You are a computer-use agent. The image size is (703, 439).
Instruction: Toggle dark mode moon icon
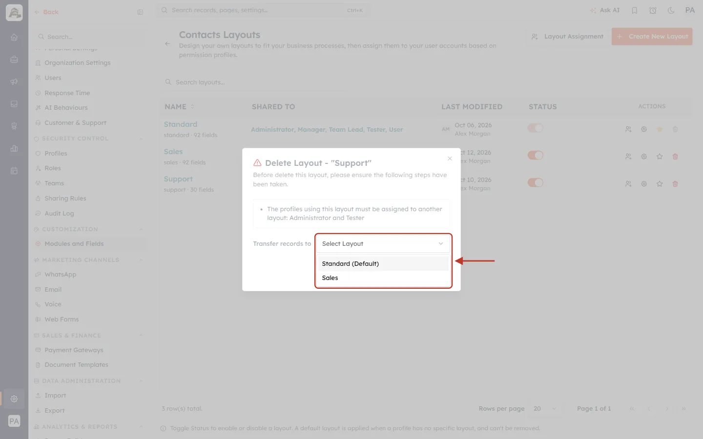click(671, 10)
